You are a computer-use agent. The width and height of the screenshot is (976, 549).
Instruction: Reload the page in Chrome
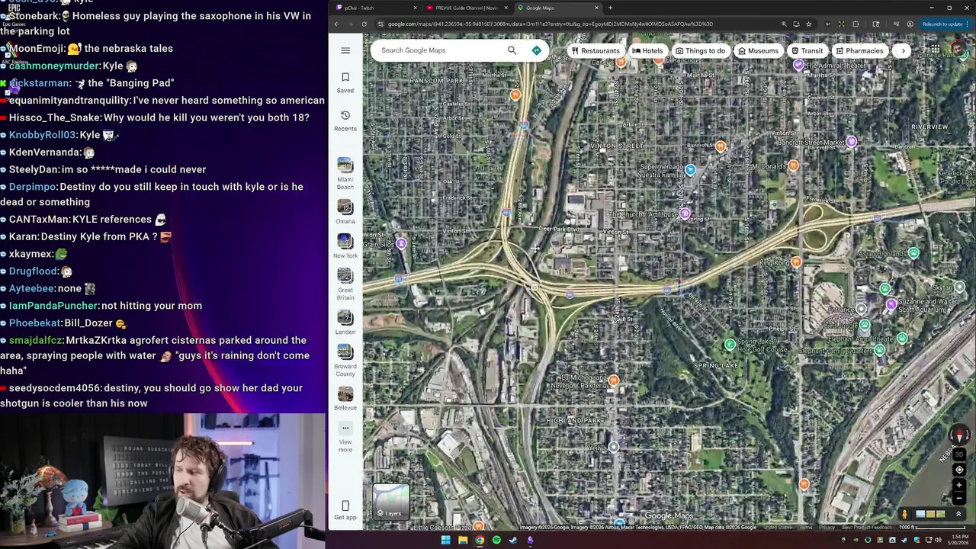(x=364, y=24)
